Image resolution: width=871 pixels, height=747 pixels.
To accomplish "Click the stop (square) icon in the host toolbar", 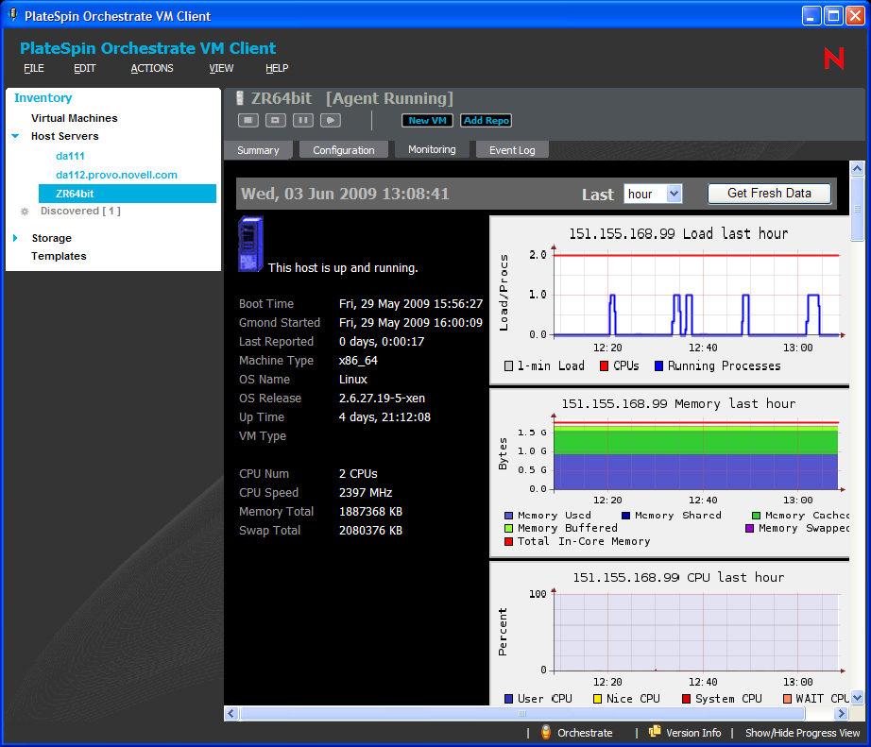I will click(x=248, y=120).
